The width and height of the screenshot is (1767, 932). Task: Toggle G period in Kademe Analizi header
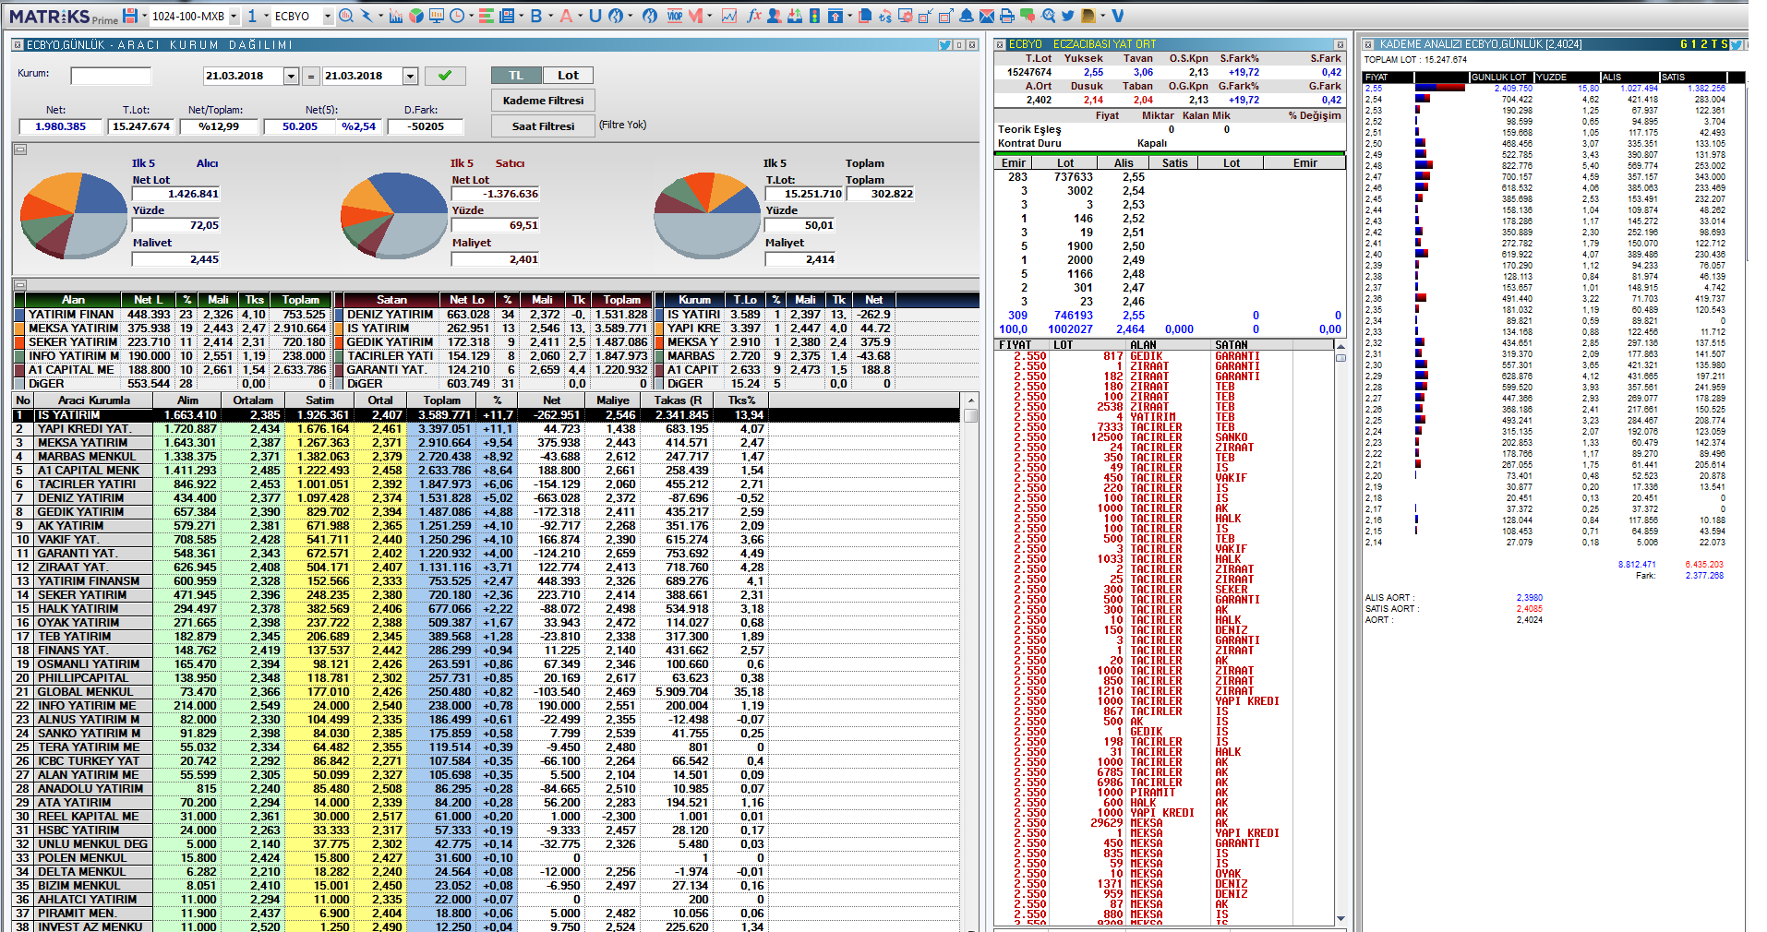(1684, 44)
